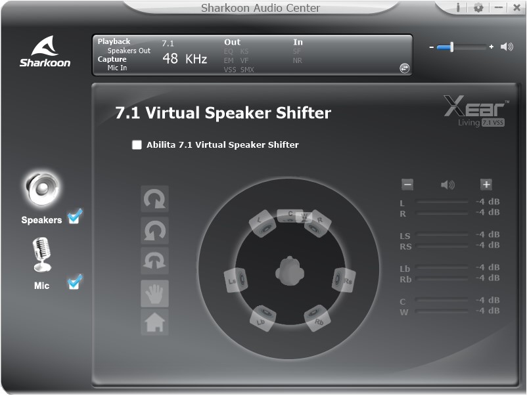
Task: Enable Abilita 7.1 Virtual Speaker Shifter checkbox
Action: point(137,144)
